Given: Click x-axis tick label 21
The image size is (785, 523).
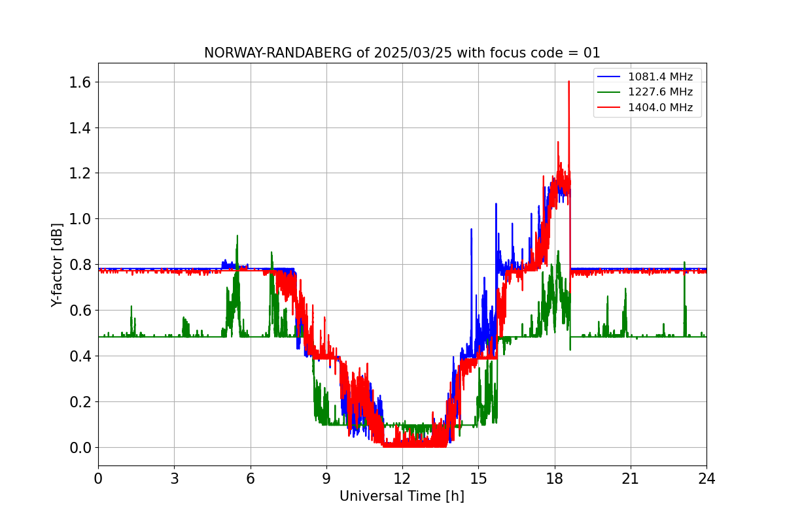Looking at the screenshot, I should tap(631, 479).
